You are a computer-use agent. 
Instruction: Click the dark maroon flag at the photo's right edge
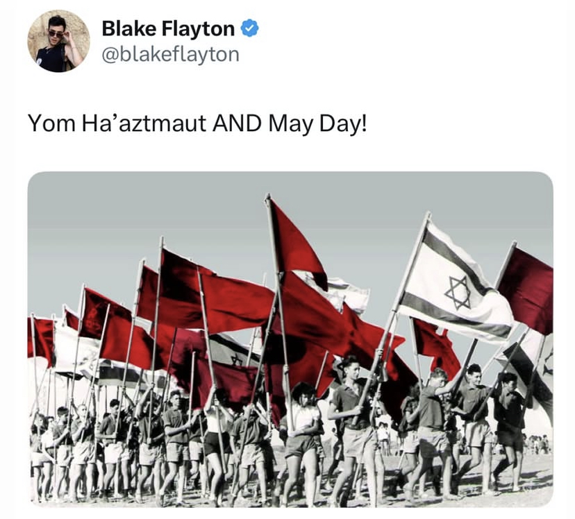coord(526,288)
